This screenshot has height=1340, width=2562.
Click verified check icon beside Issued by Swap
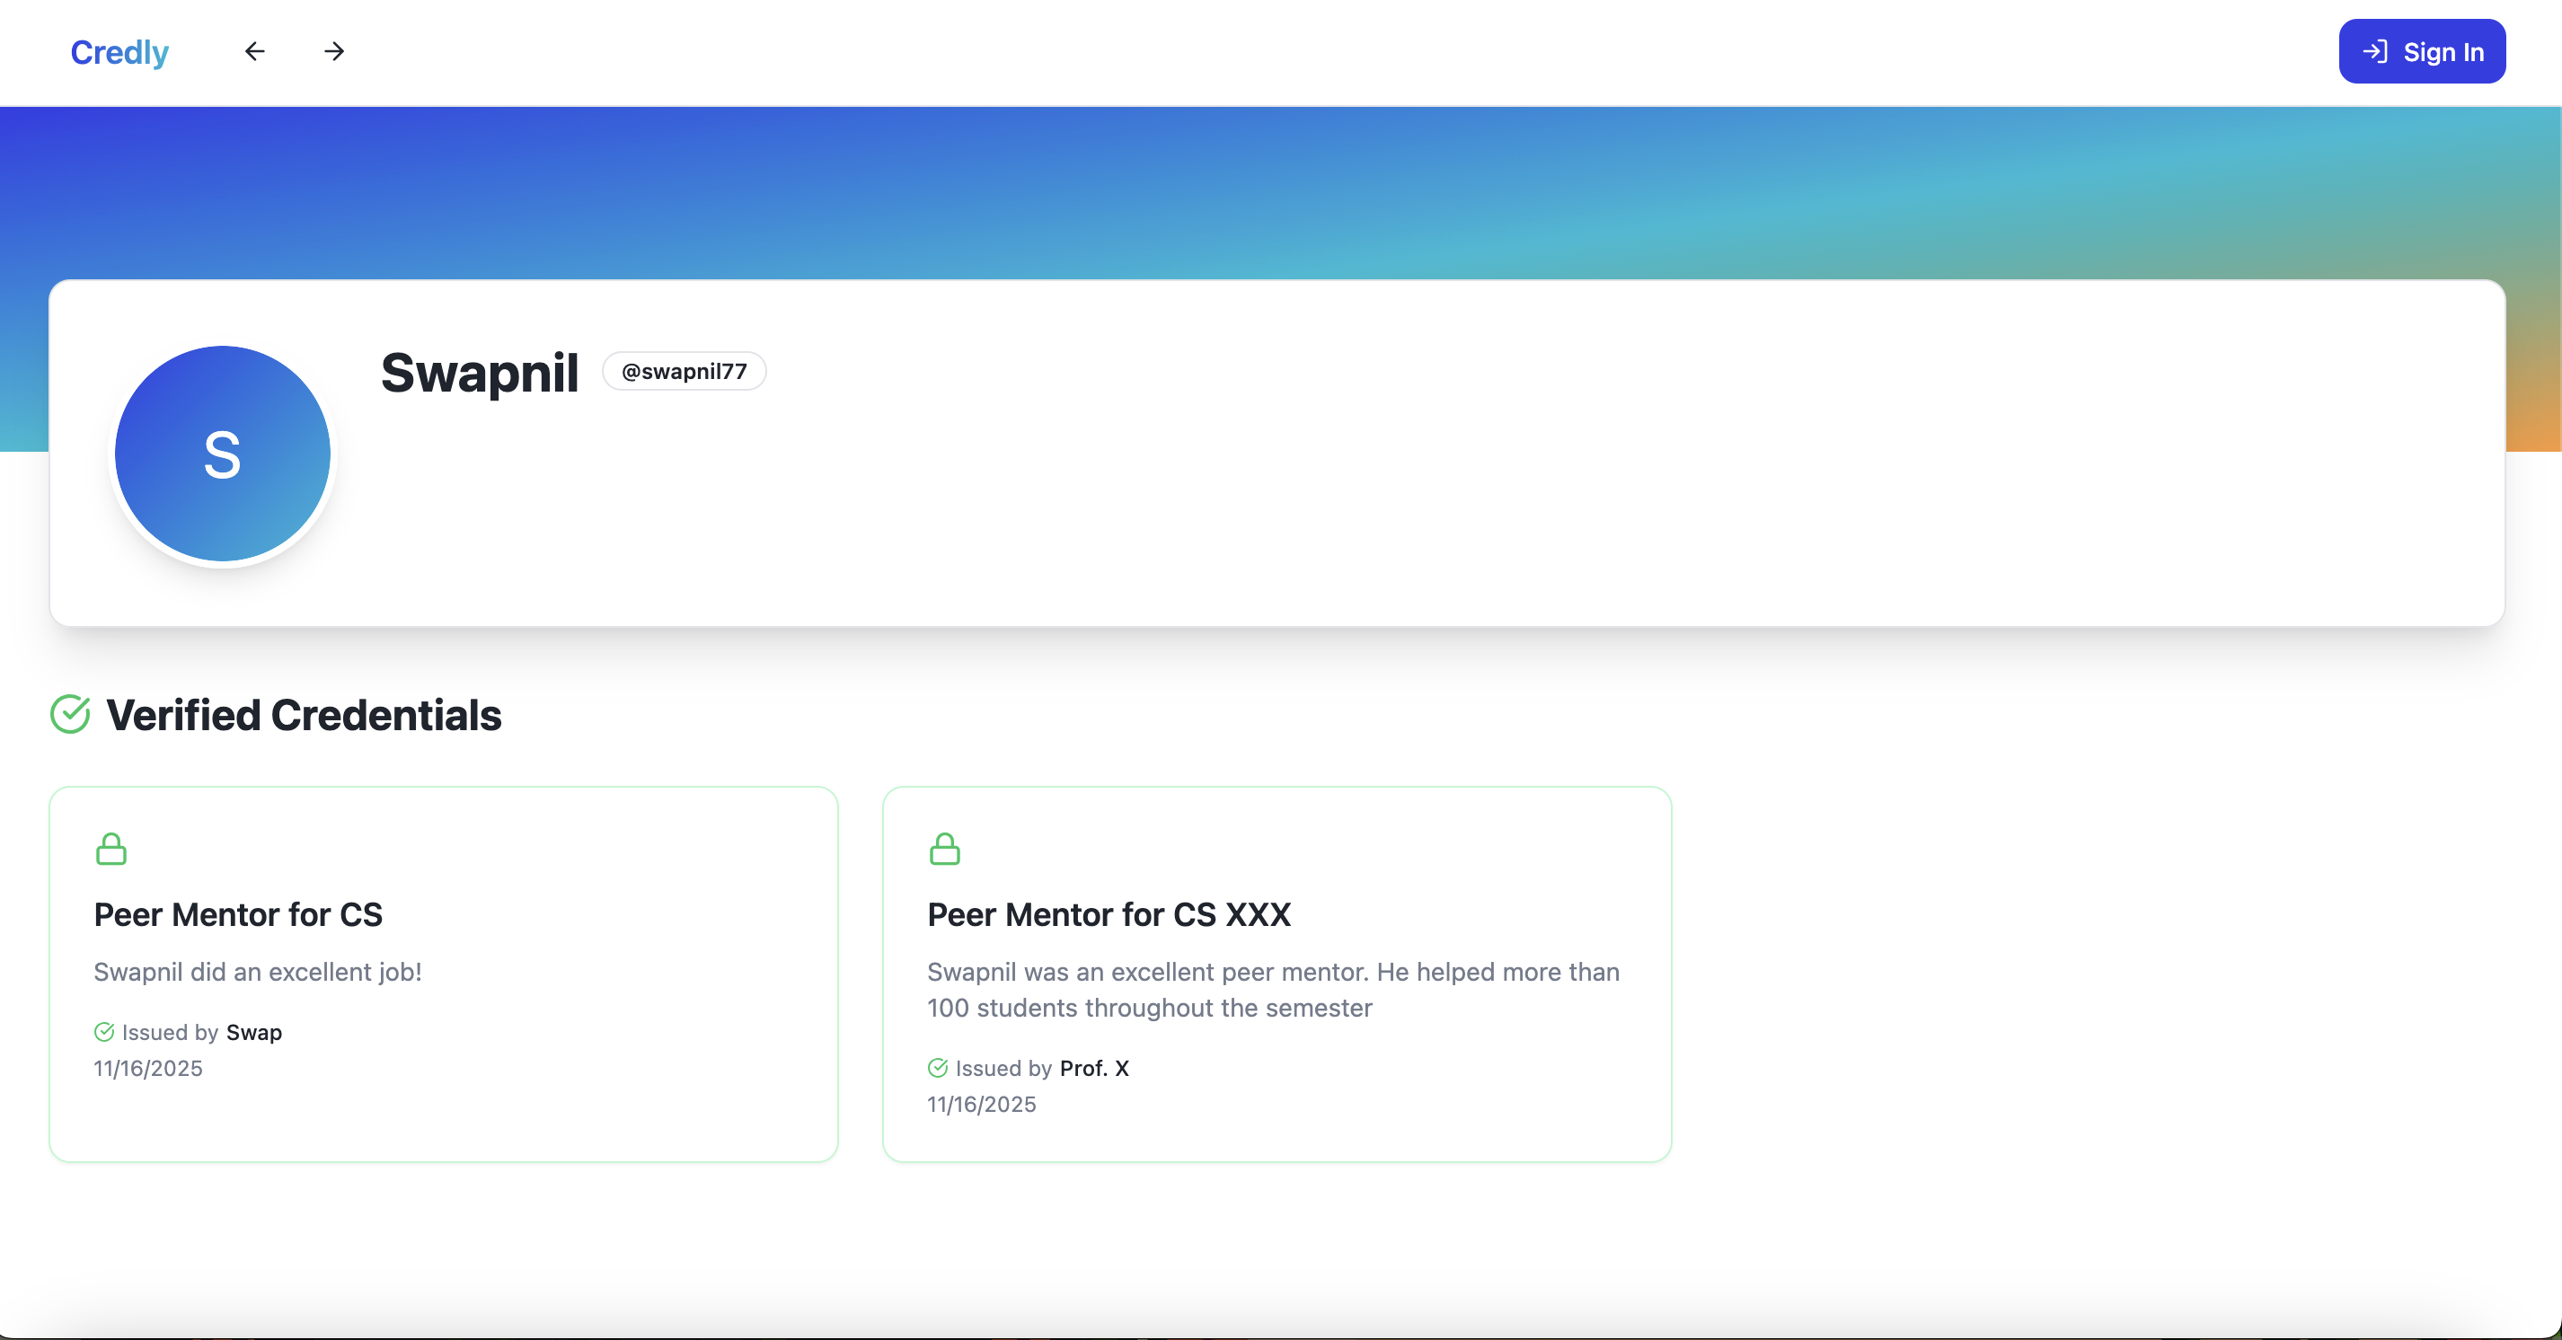pos(104,1032)
